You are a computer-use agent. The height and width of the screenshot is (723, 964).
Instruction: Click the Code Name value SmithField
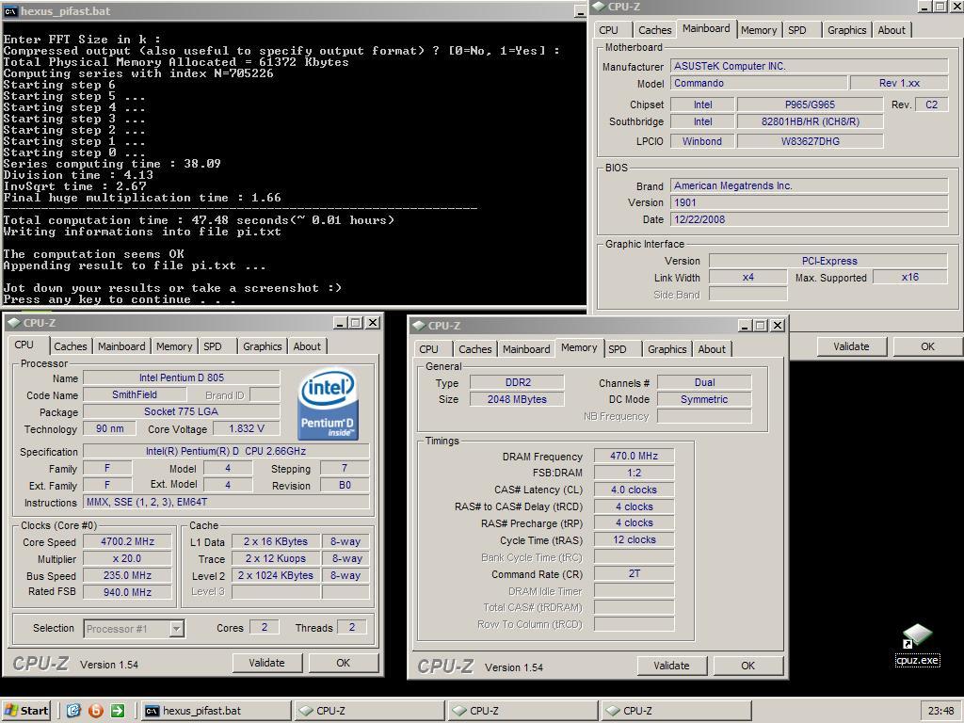coord(134,394)
